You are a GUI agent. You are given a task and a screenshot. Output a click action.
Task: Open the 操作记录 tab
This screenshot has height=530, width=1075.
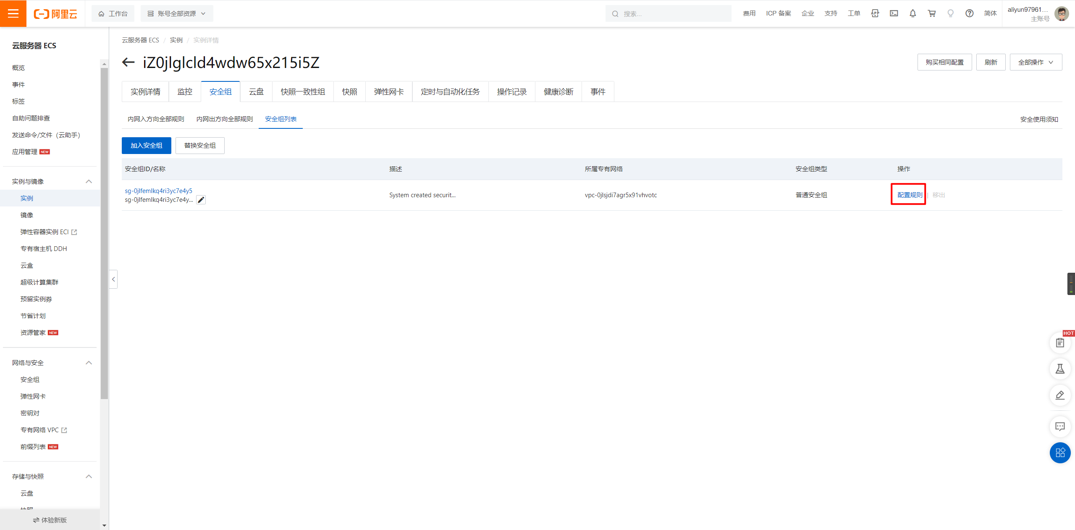(512, 91)
